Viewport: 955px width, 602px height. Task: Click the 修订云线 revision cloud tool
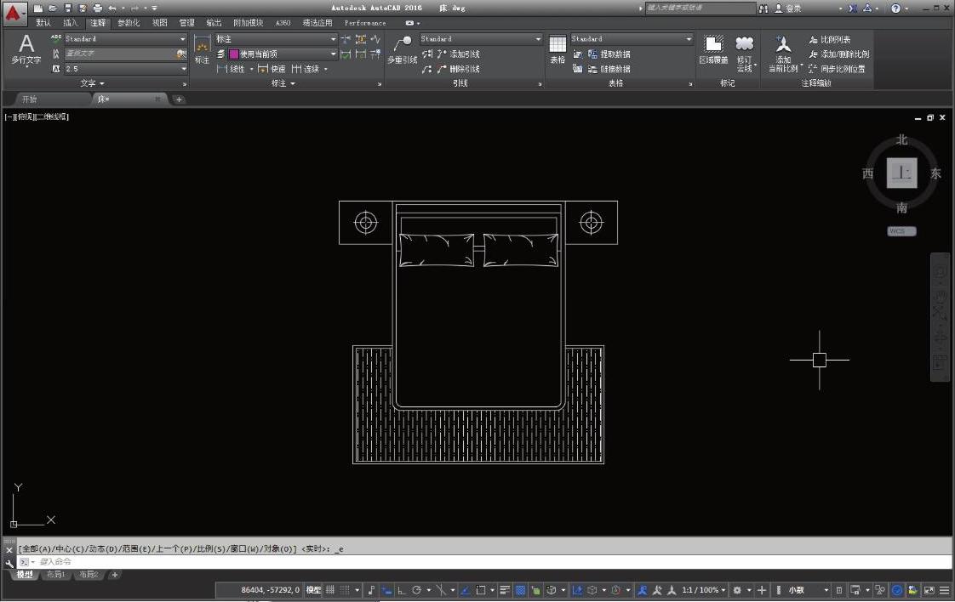pos(744,54)
